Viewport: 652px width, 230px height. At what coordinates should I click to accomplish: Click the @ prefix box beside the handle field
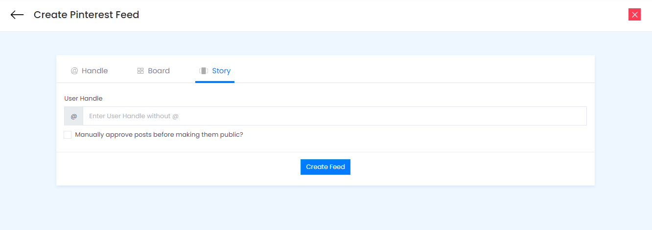coord(74,116)
